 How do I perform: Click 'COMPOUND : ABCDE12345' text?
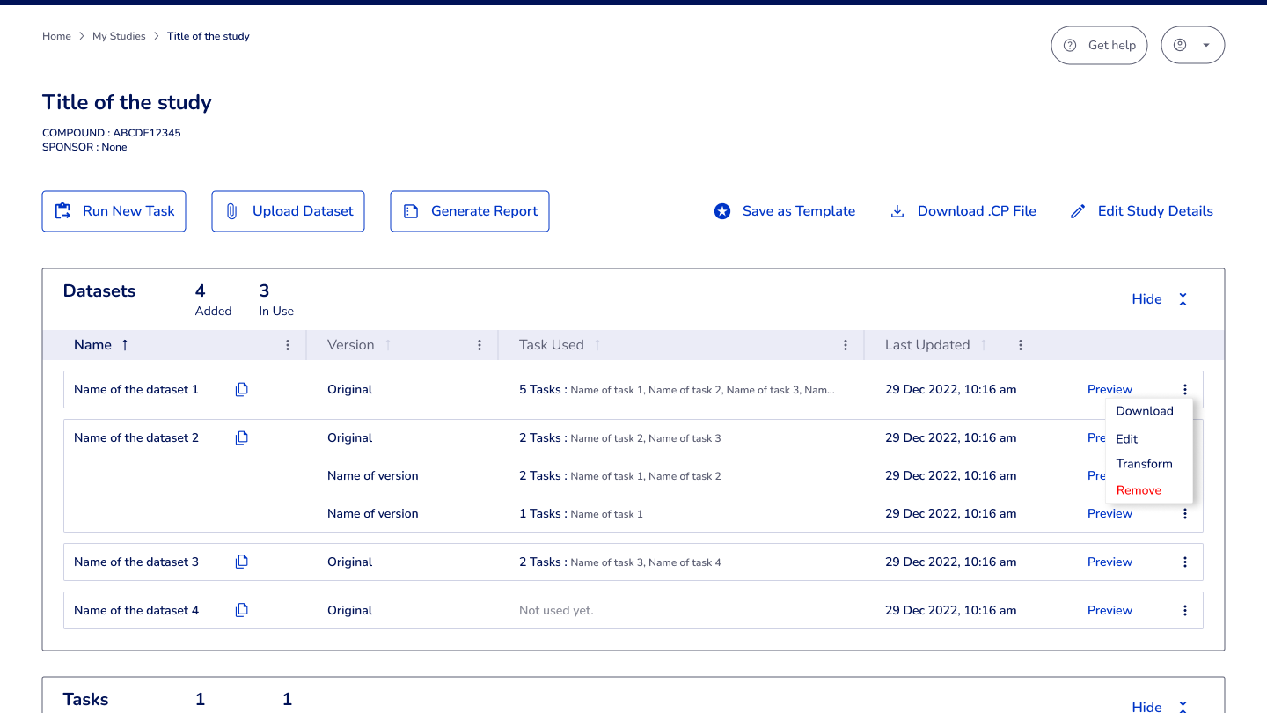coord(112,133)
